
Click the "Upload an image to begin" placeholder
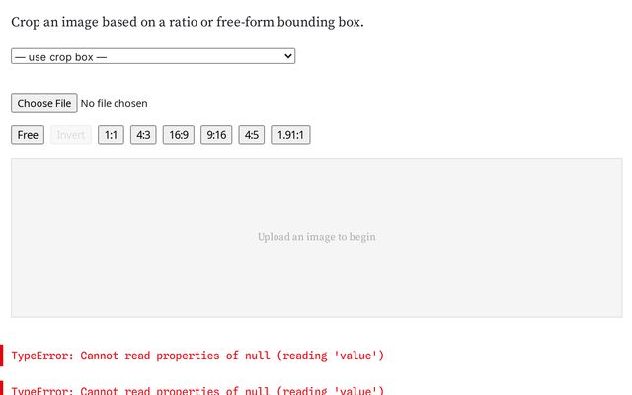316,237
